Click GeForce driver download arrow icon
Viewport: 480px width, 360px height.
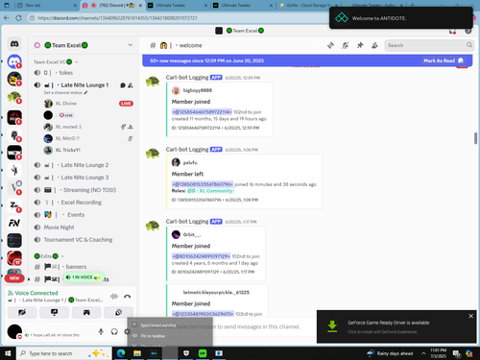(332, 326)
